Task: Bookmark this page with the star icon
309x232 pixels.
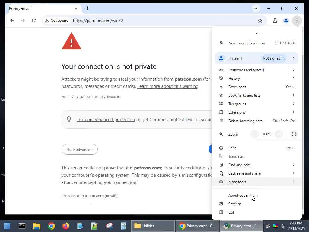Action: coord(260,21)
